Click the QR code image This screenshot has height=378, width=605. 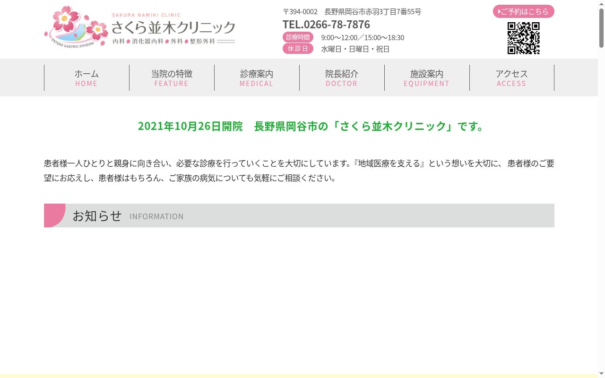(x=523, y=38)
